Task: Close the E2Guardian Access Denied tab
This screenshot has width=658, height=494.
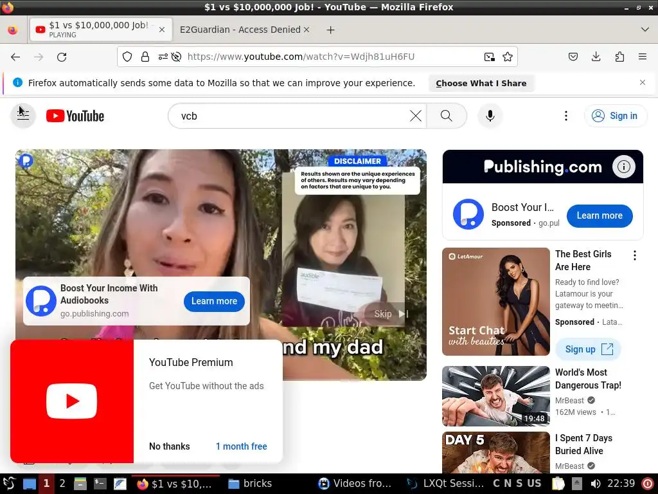Action: 307,30
